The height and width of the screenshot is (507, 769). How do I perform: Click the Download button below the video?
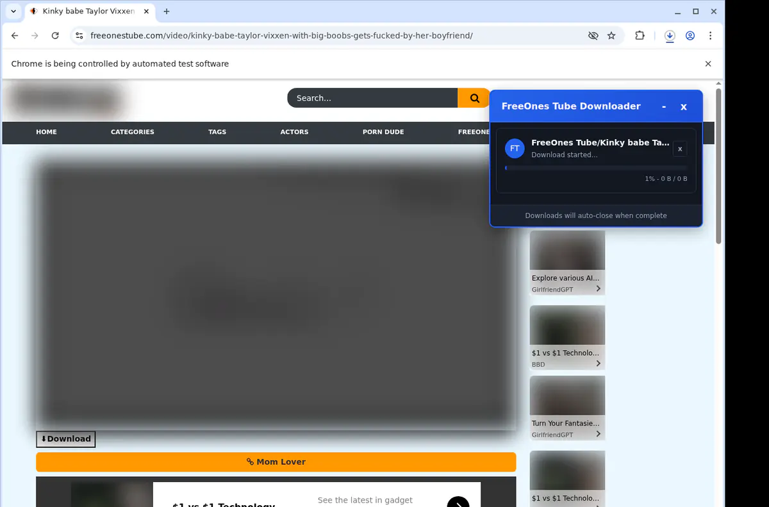pos(66,439)
